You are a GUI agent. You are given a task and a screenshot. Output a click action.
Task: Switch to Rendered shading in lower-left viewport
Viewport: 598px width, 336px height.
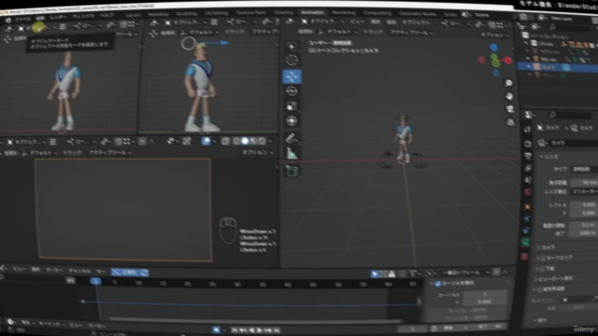pos(262,141)
